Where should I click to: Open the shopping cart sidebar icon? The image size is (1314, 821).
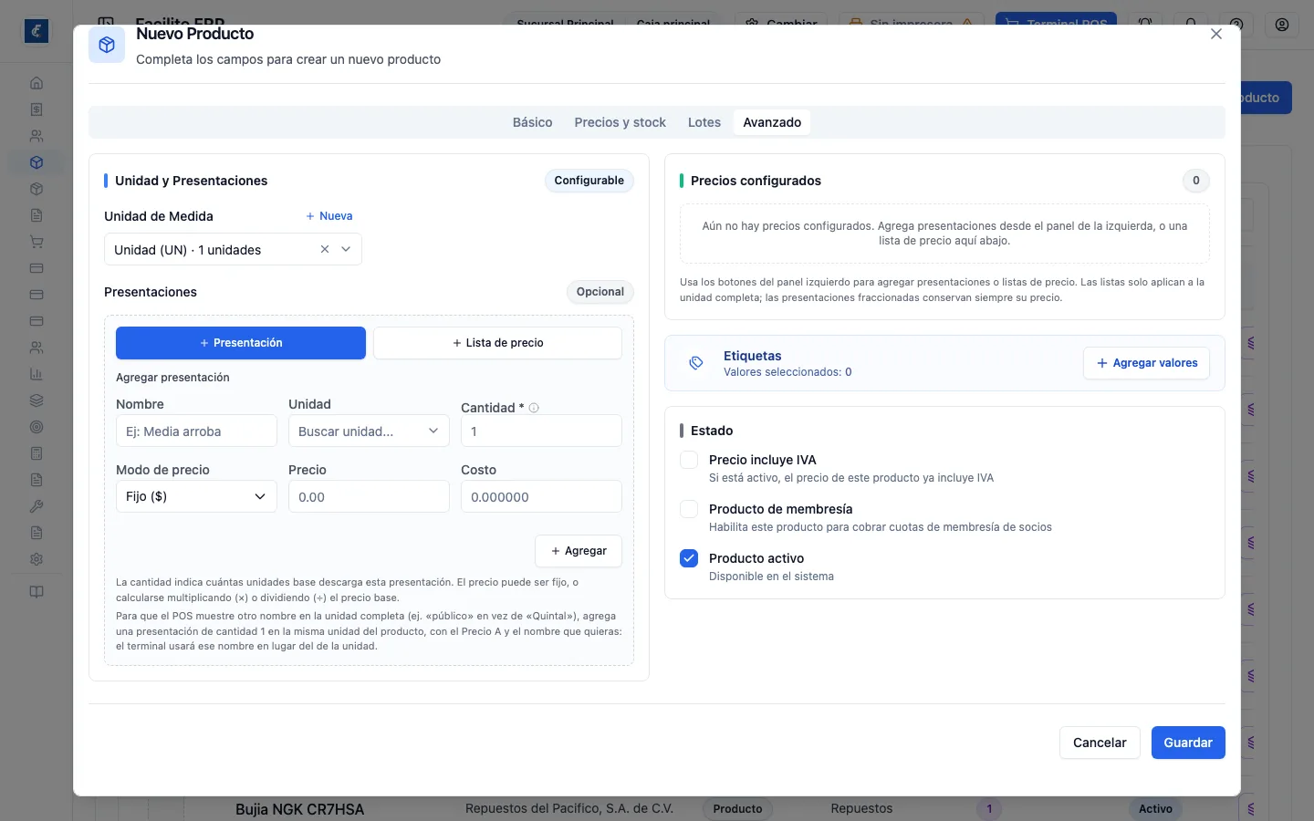point(36,242)
